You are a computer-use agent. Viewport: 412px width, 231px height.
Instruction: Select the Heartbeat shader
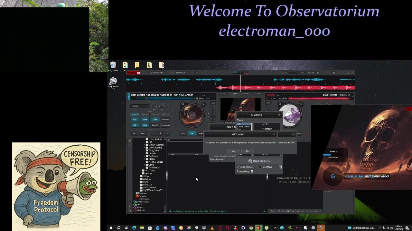click(x=267, y=129)
